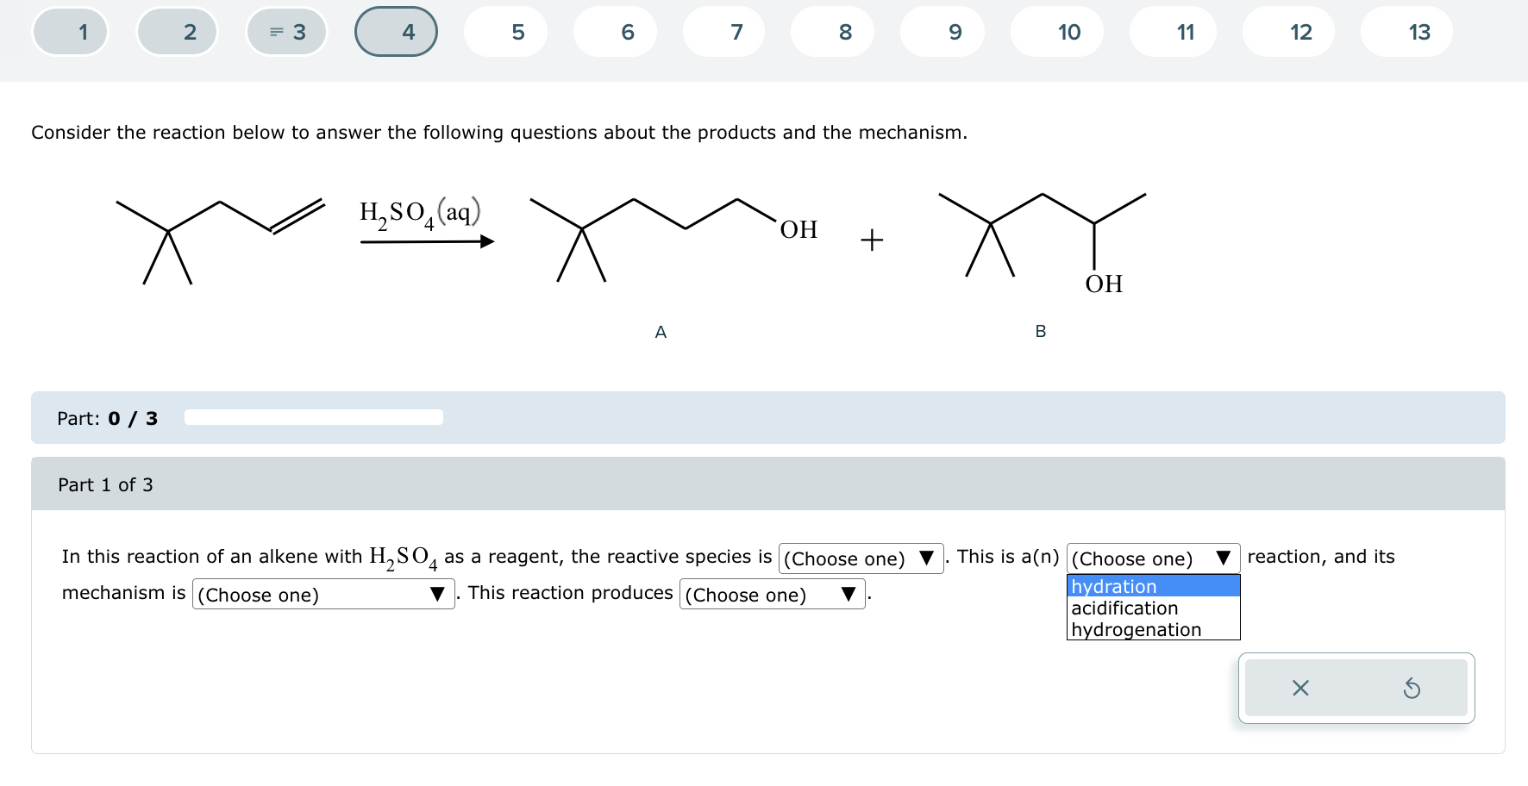Select current question 4 tab
Image resolution: width=1528 pixels, height=786 pixels.
click(396, 32)
